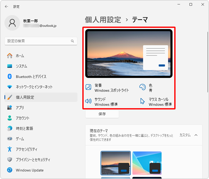Select アプリ in the navigation list
The width and height of the screenshot is (209, 179).
coord(41,107)
